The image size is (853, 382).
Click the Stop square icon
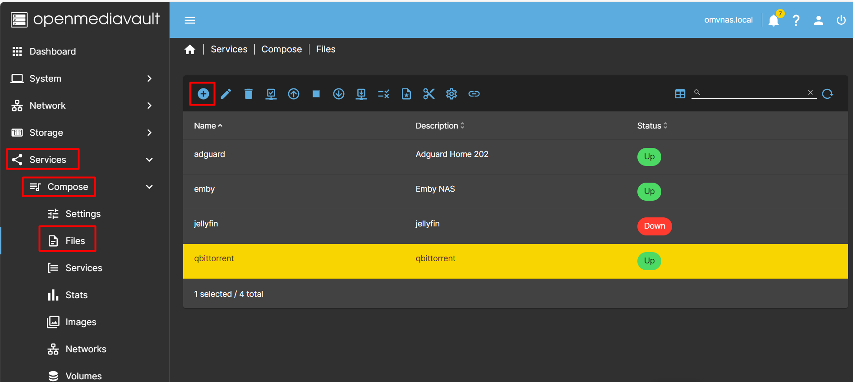[316, 94]
